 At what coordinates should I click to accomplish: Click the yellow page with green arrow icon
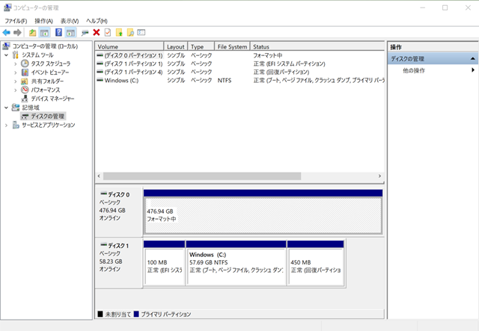(x=119, y=32)
